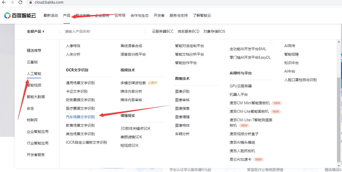
Task: Open 图像识别 product link
Action: [182, 91]
